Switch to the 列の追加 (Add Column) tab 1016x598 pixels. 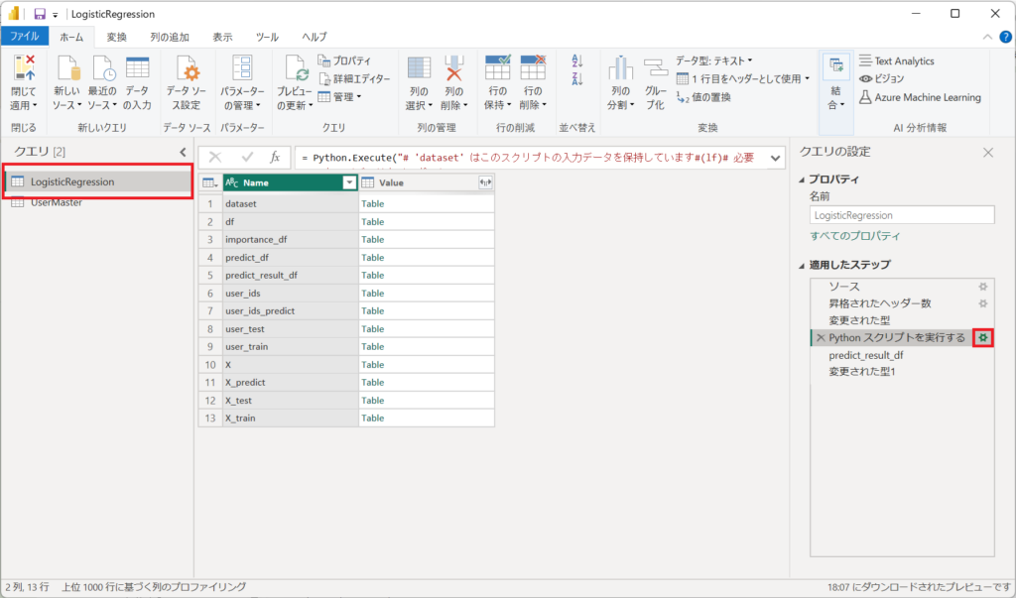click(x=170, y=37)
